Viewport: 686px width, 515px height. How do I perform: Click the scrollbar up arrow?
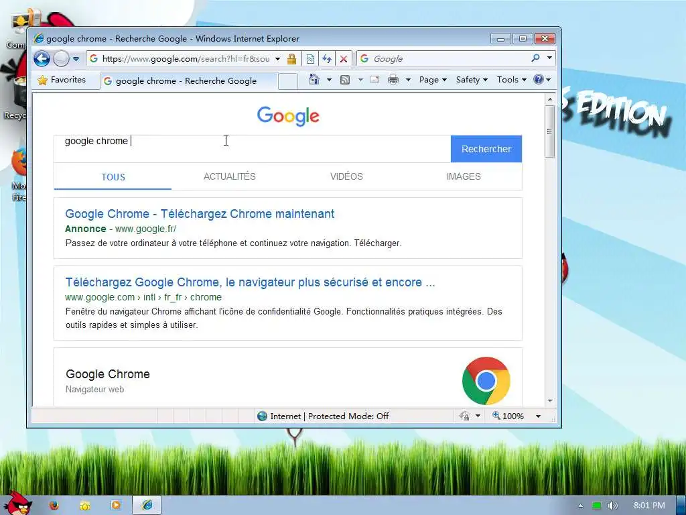[x=550, y=99]
